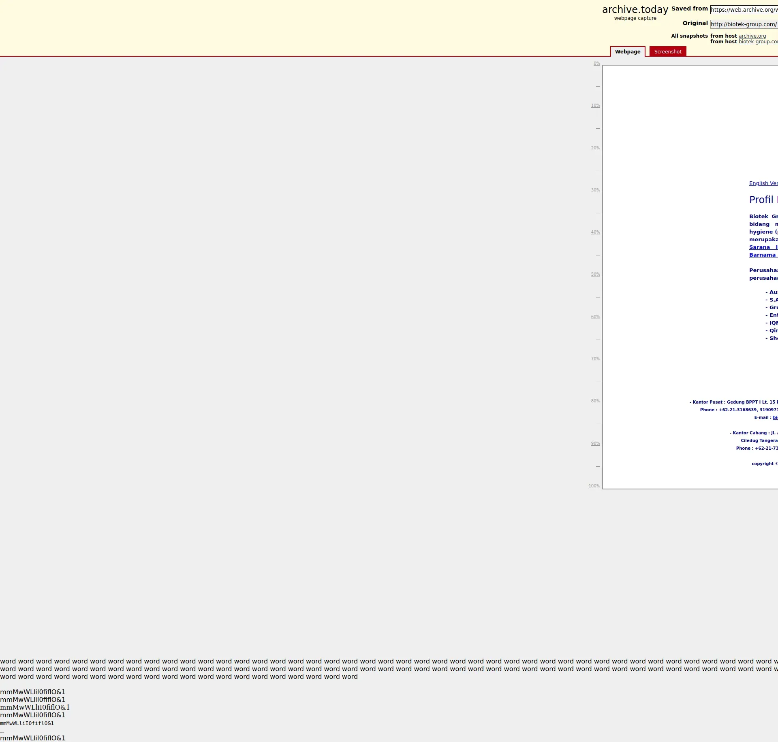Viewport: 778px width, 742px height.
Task: Click the Original URL input field
Action: pyautogui.click(x=744, y=24)
